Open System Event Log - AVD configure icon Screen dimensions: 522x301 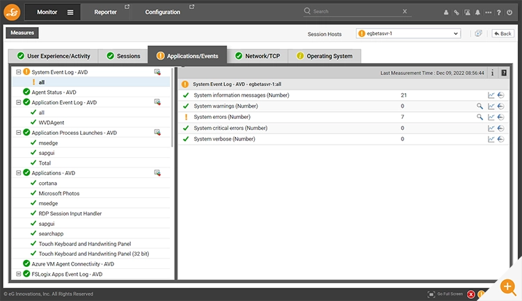[x=157, y=72]
